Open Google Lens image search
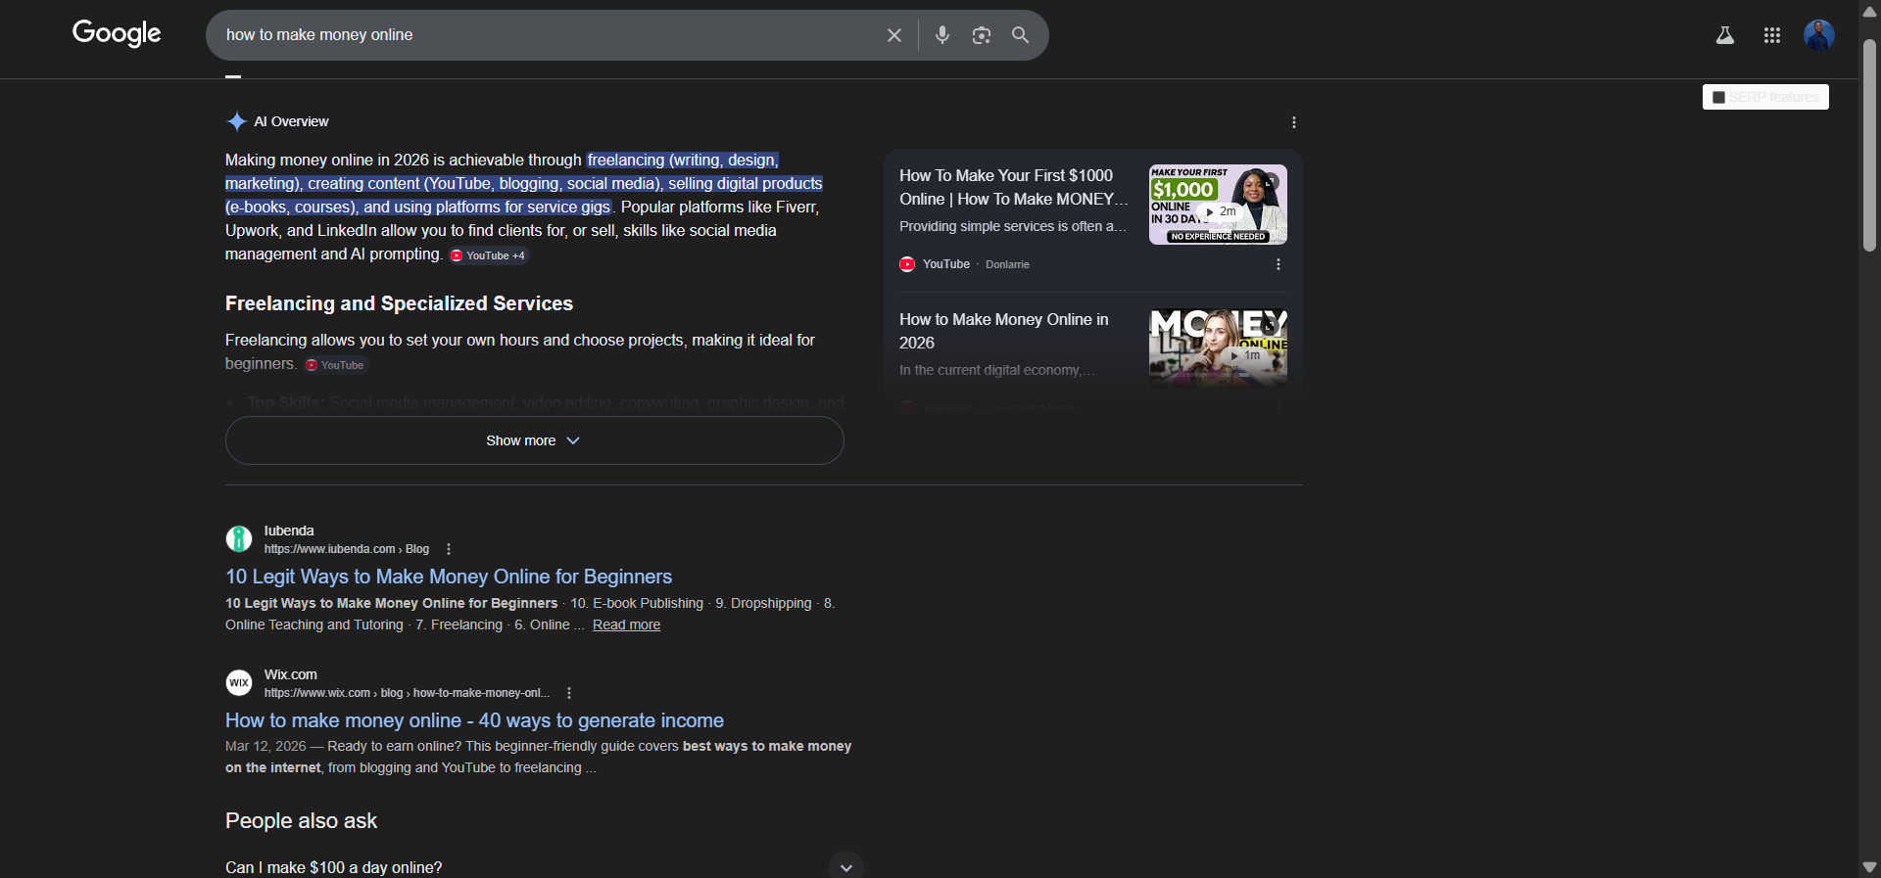The image size is (1881, 878). (981, 35)
